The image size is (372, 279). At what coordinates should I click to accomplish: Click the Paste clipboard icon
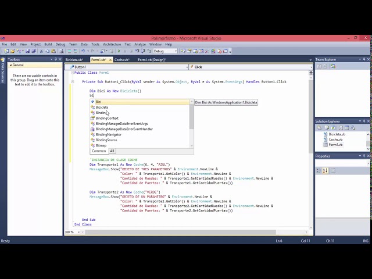point(53,51)
